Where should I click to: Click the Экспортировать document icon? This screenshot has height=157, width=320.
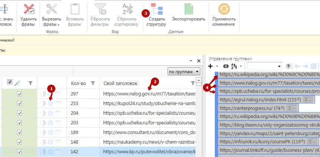point(188,9)
